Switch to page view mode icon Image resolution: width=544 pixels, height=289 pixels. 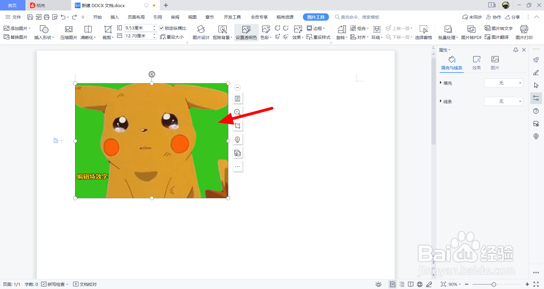(x=392, y=284)
